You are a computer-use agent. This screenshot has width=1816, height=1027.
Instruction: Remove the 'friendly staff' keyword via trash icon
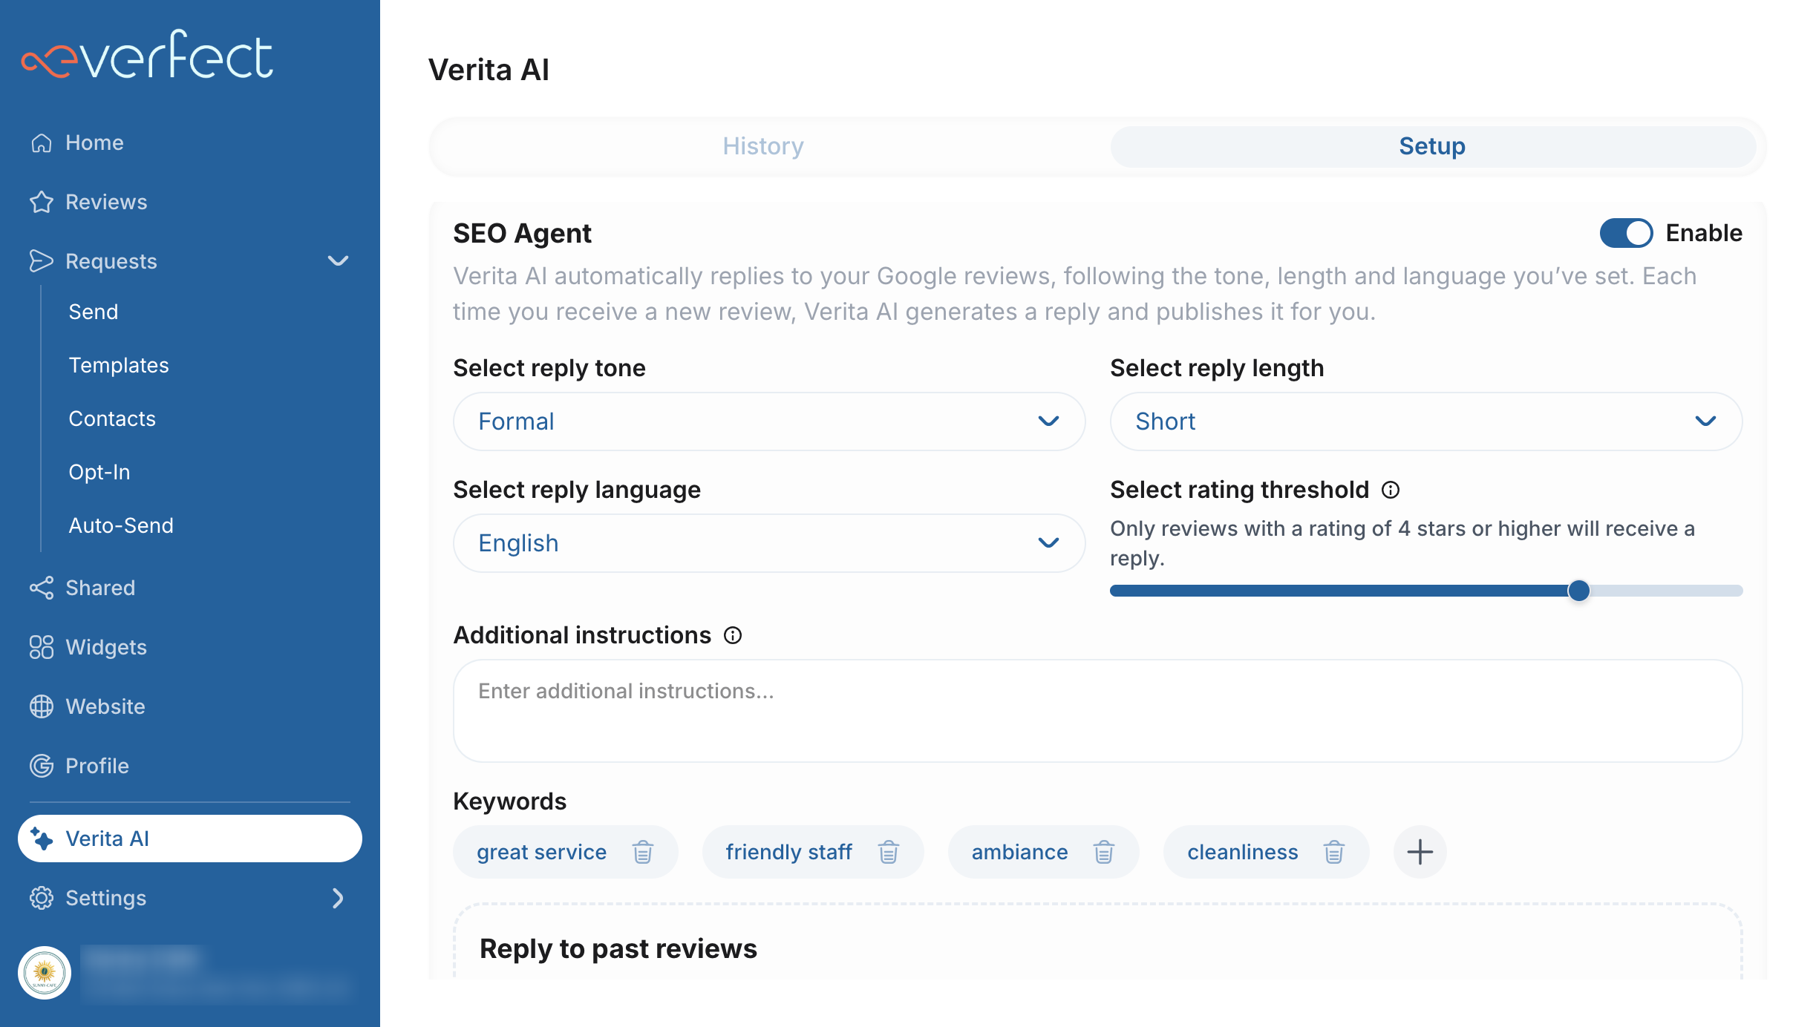pyautogui.click(x=888, y=852)
